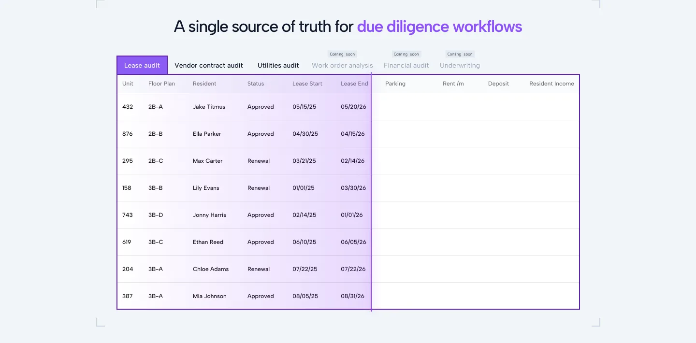Click lease end date 02/14/26
The image size is (696, 343).
pos(353,161)
